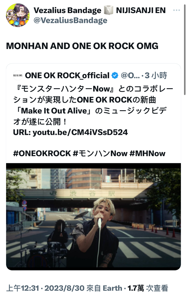Select the #ONEOKROCK hashtag
187x297 pixels.
pyautogui.click(x=42, y=153)
